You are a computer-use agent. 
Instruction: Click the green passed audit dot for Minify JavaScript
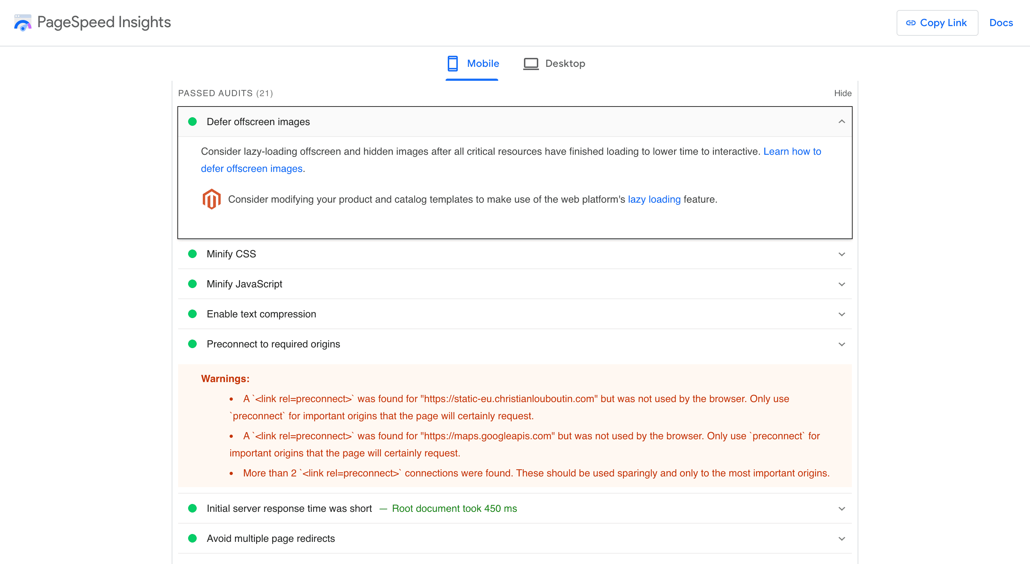pyautogui.click(x=193, y=283)
